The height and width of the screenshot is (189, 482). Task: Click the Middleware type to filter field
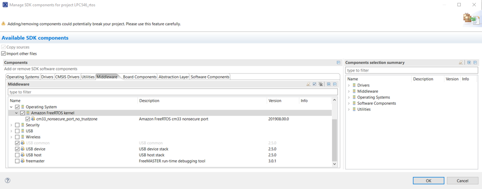172,92
